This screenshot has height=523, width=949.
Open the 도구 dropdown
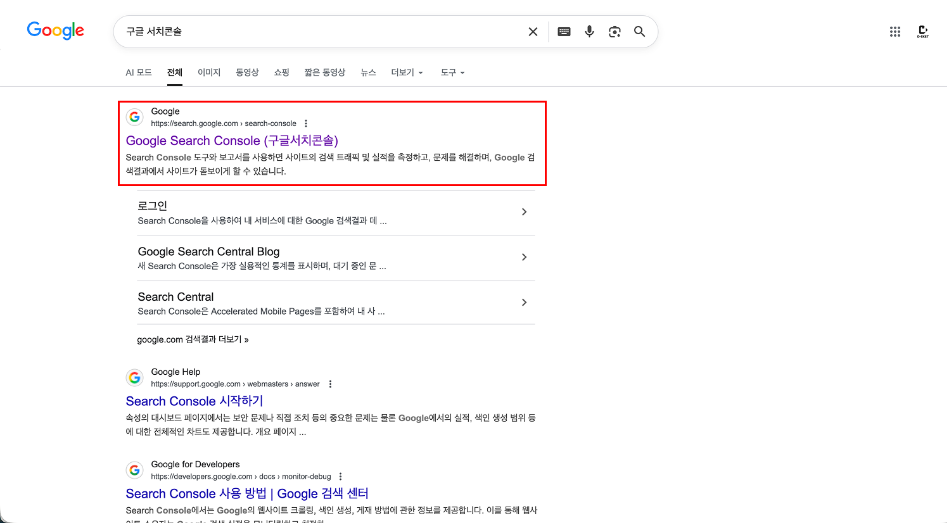pyautogui.click(x=452, y=72)
